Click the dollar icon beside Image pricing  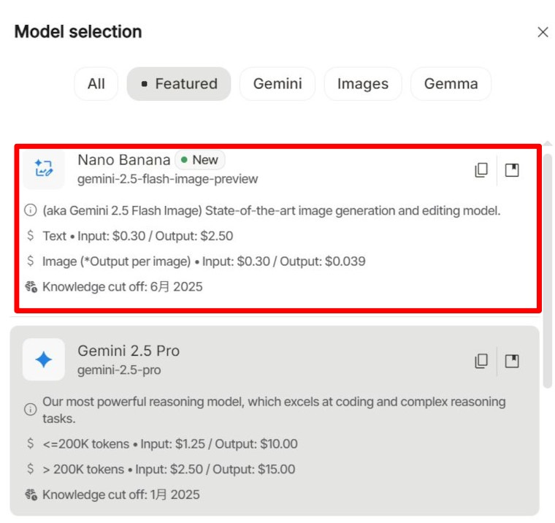click(x=31, y=261)
